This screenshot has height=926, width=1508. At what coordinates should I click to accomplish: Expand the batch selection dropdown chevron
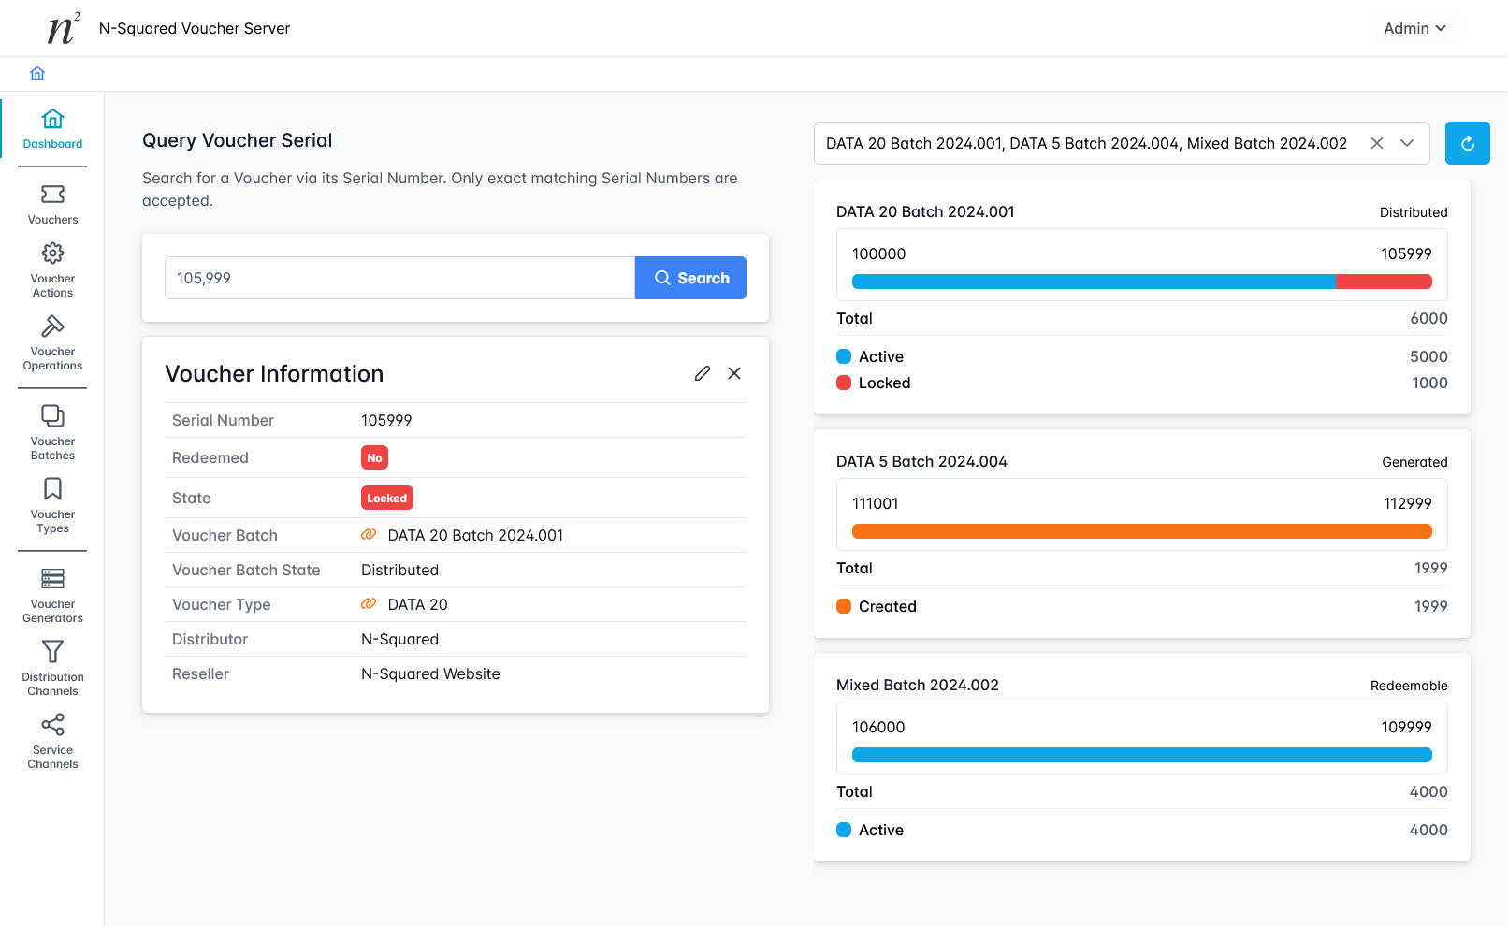click(1407, 143)
